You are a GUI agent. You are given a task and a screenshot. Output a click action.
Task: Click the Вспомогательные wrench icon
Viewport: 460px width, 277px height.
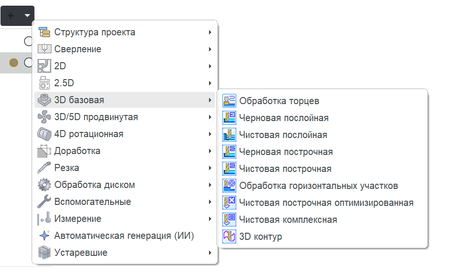click(x=44, y=202)
